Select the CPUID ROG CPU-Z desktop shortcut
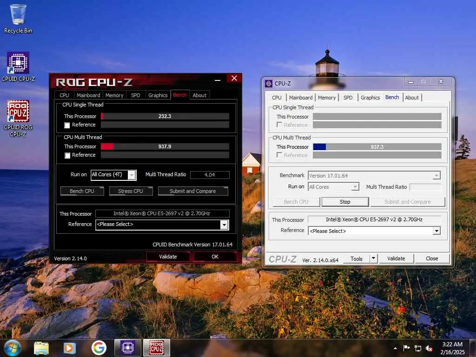This screenshot has width=476, height=357. click(x=18, y=119)
